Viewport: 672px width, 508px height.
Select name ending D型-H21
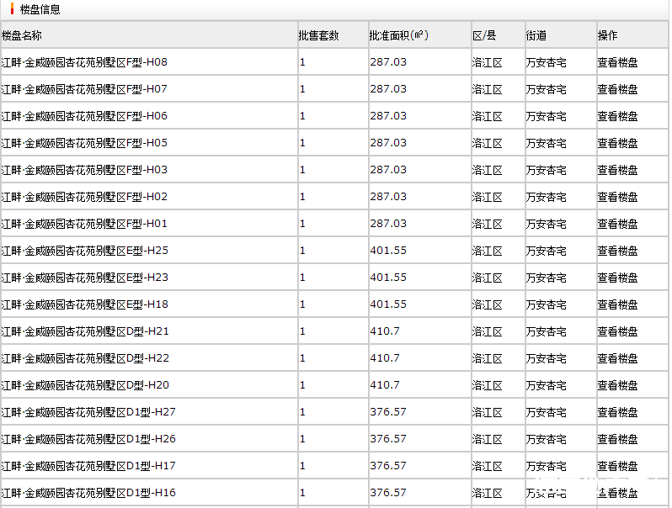click(x=85, y=331)
